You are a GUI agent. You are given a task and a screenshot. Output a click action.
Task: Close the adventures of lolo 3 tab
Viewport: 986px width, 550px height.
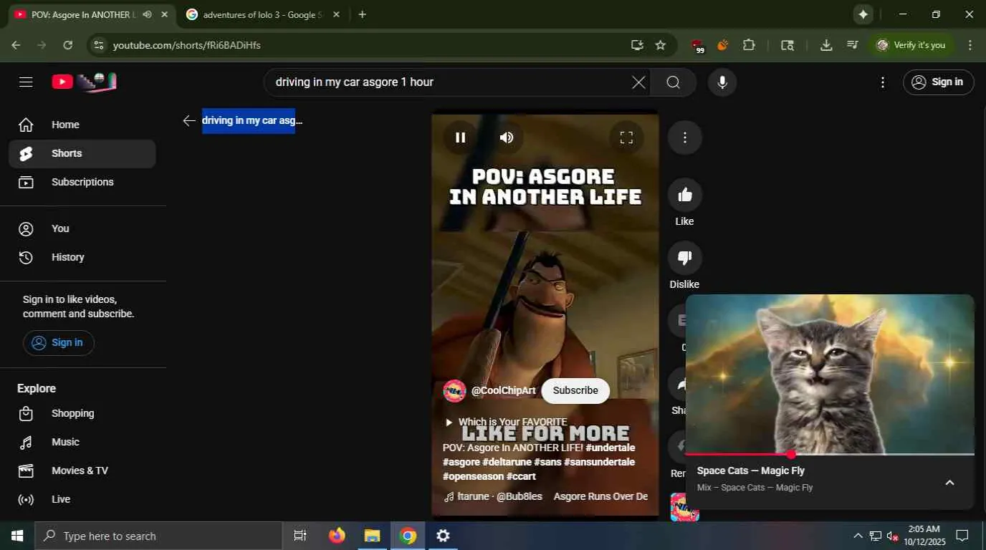point(336,14)
